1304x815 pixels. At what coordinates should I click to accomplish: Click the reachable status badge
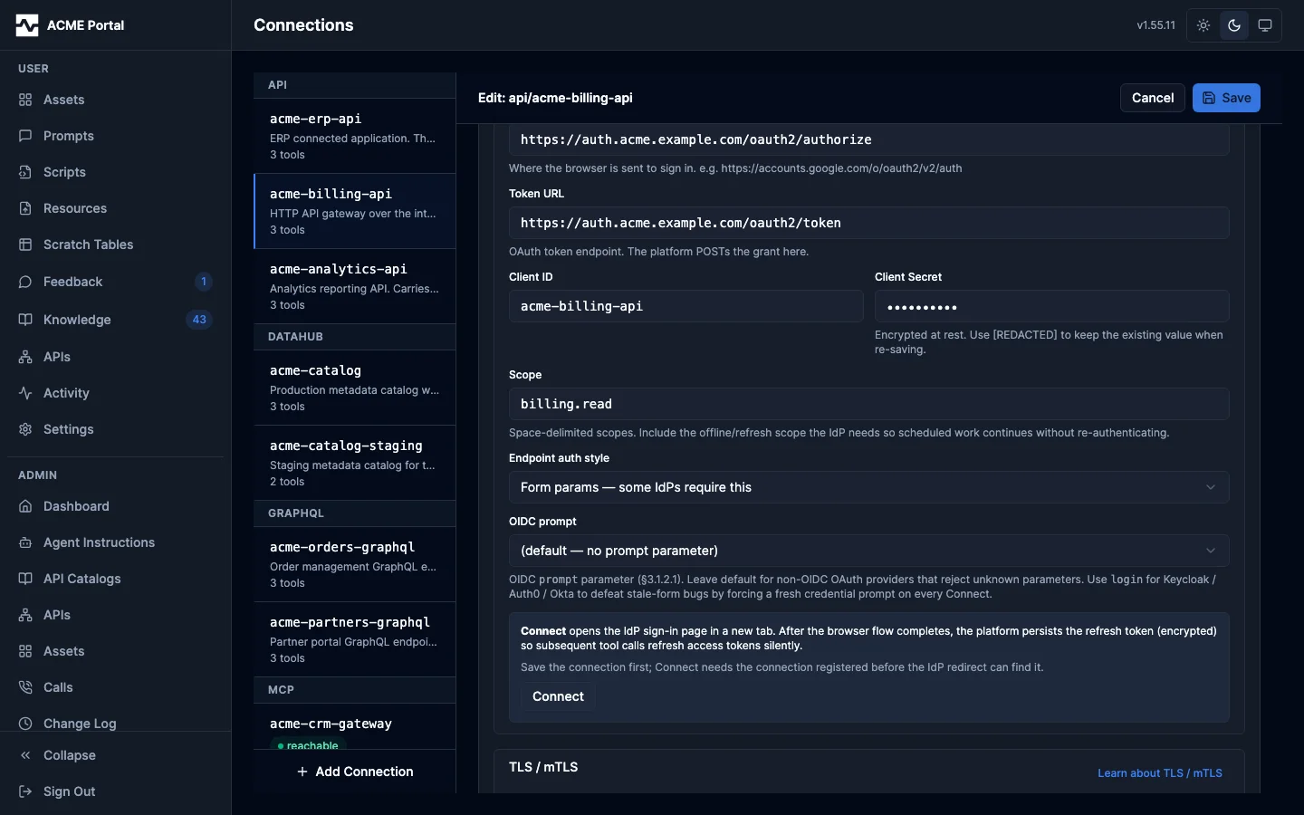(x=308, y=745)
